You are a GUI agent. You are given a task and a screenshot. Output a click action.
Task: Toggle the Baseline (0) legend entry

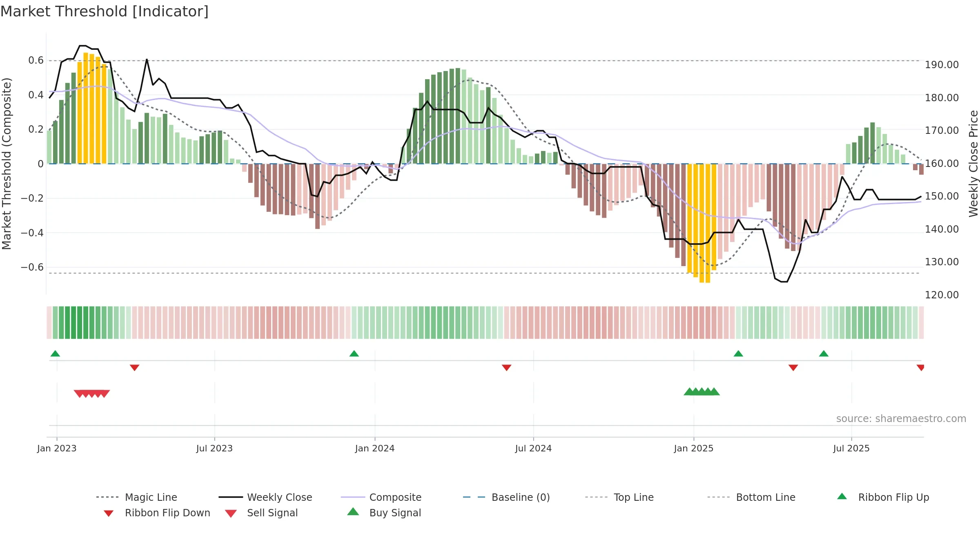click(x=506, y=497)
